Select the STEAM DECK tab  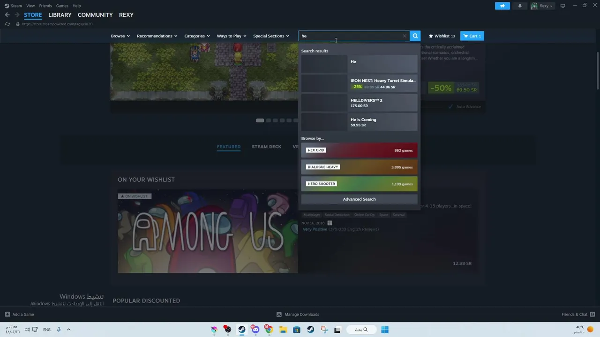pyautogui.click(x=266, y=147)
